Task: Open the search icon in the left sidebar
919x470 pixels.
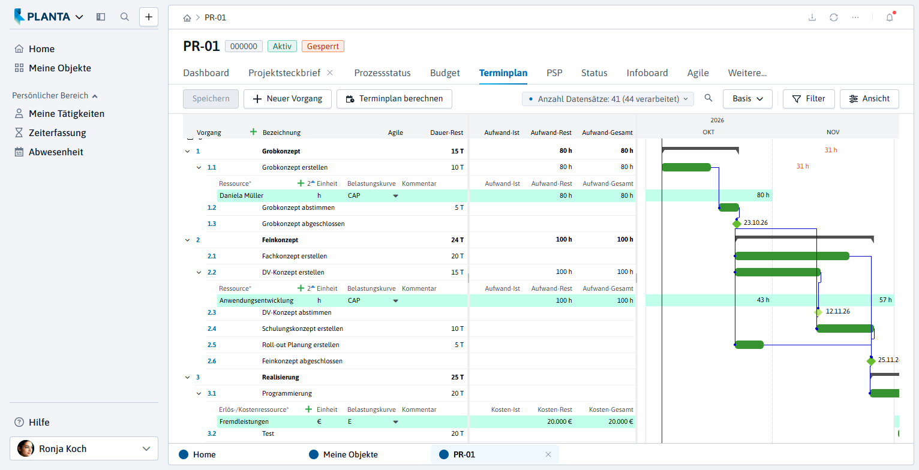Action: pyautogui.click(x=125, y=17)
